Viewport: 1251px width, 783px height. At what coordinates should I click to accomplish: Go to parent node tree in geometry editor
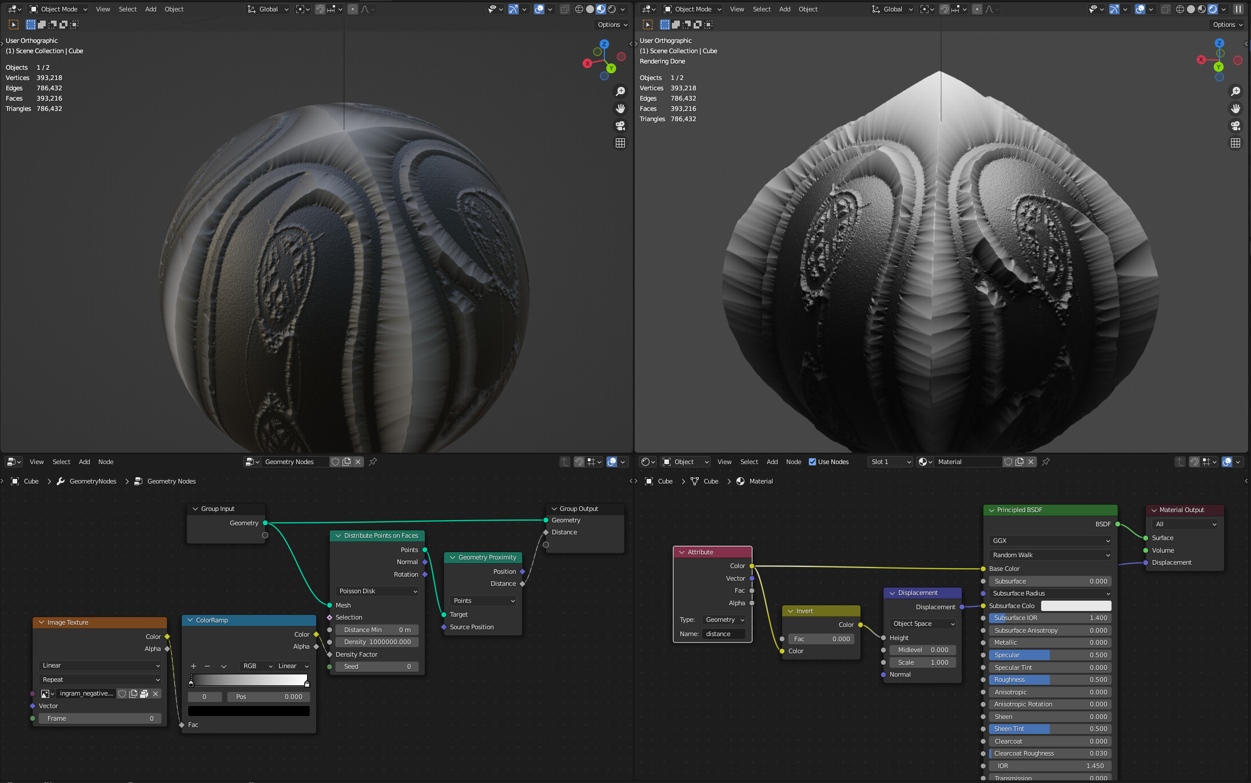click(x=565, y=462)
